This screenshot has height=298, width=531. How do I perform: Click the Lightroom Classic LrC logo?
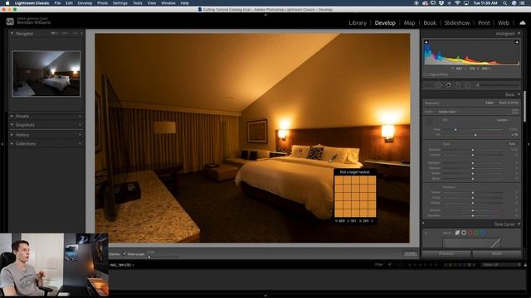tap(10, 22)
